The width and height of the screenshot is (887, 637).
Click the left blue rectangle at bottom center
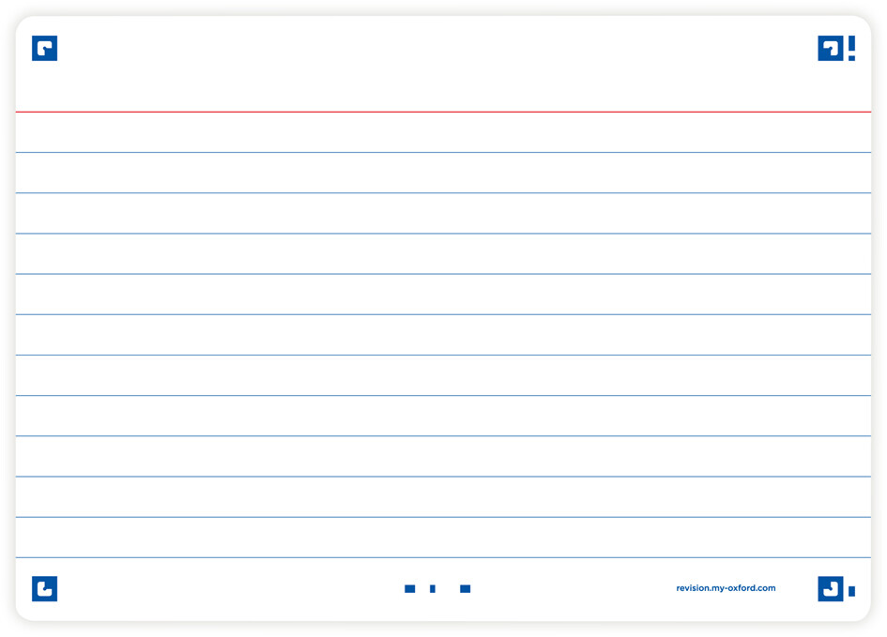coord(409,589)
